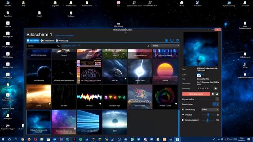Open the Fensterfarbe dropdown arrow

coord(218,104)
